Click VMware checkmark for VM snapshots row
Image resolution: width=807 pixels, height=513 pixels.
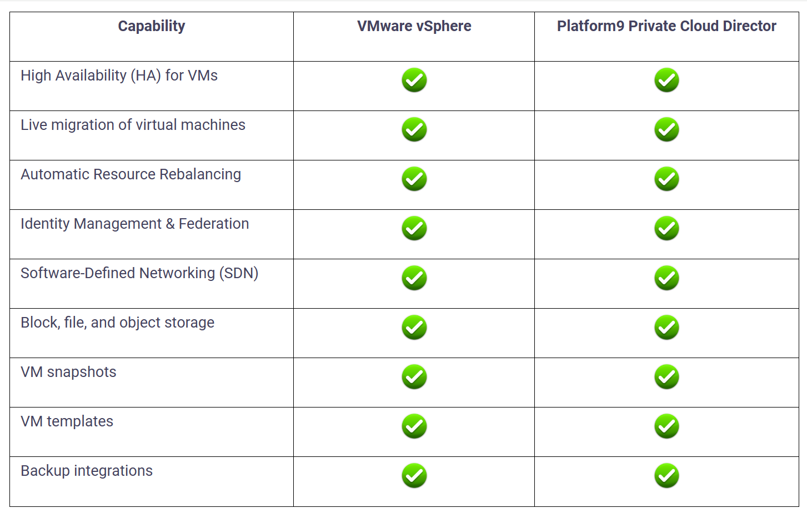pyautogui.click(x=414, y=377)
